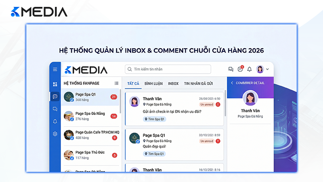Image resolution: width=323 pixels, height=182 pixels.
Task: Click Thanh Vân avatar in first message
Action: pyautogui.click(x=134, y=102)
